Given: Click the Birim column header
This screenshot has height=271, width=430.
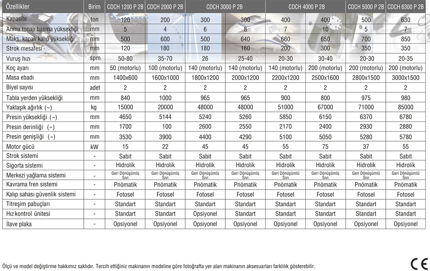Looking at the screenshot, I should click(x=94, y=7).
